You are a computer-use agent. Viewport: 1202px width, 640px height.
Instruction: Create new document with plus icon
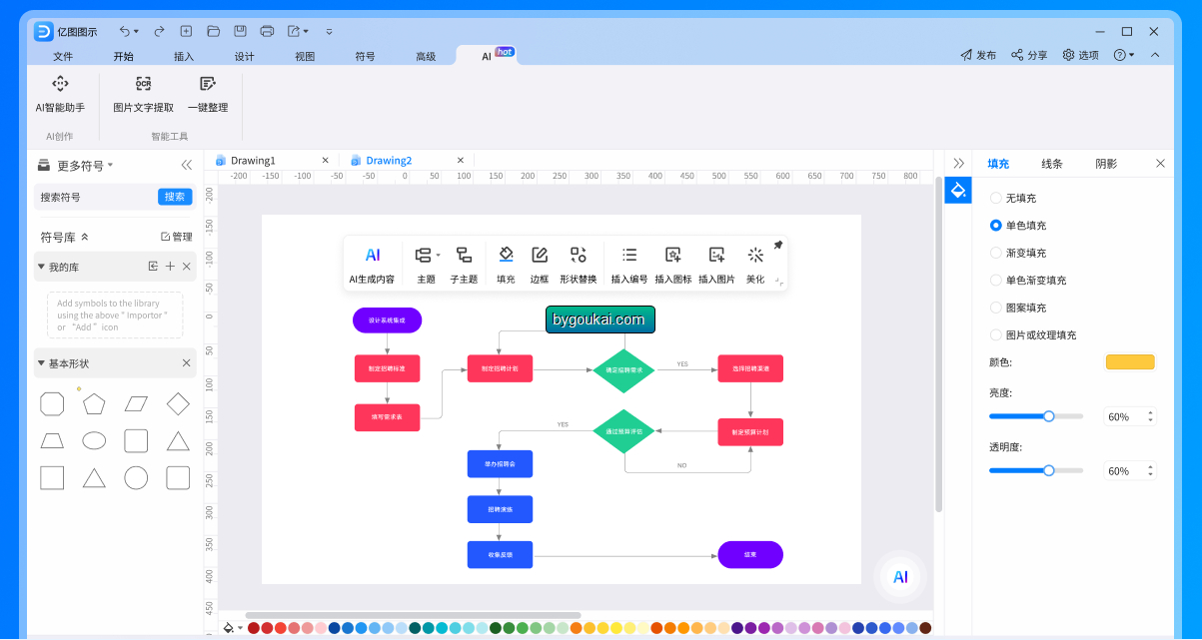(186, 31)
